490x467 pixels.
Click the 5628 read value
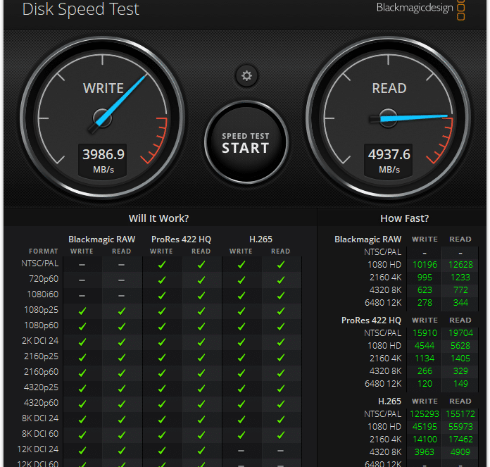tap(460, 345)
